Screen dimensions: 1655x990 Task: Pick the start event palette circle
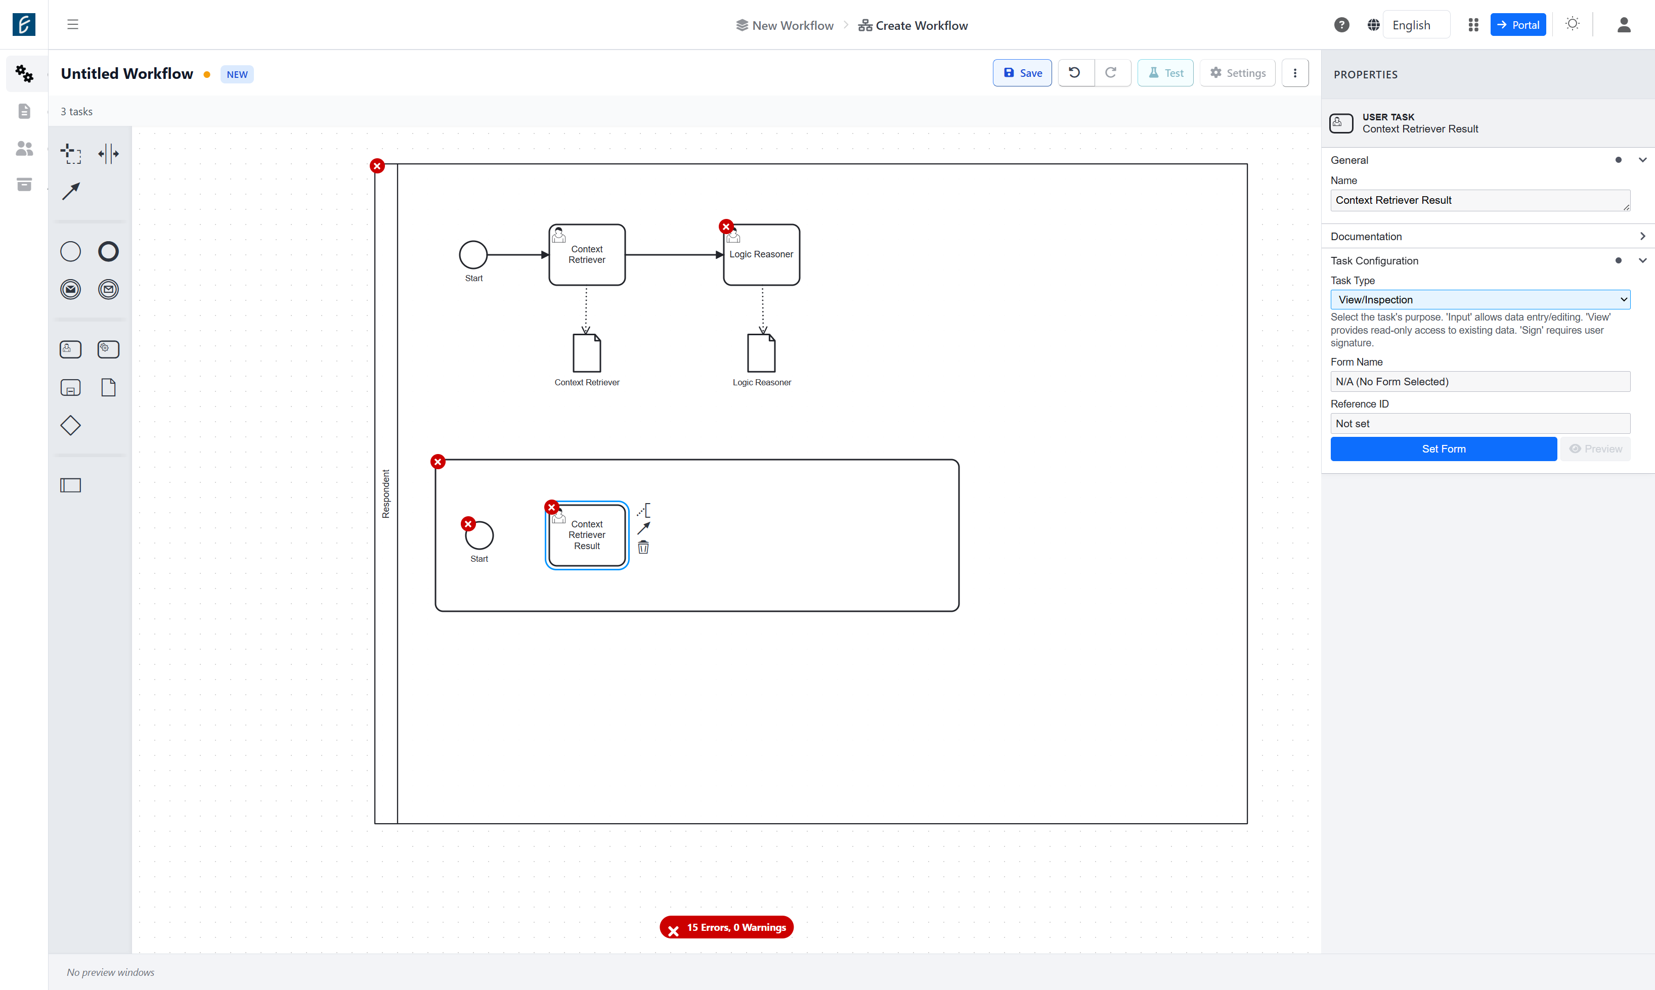tap(71, 251)
